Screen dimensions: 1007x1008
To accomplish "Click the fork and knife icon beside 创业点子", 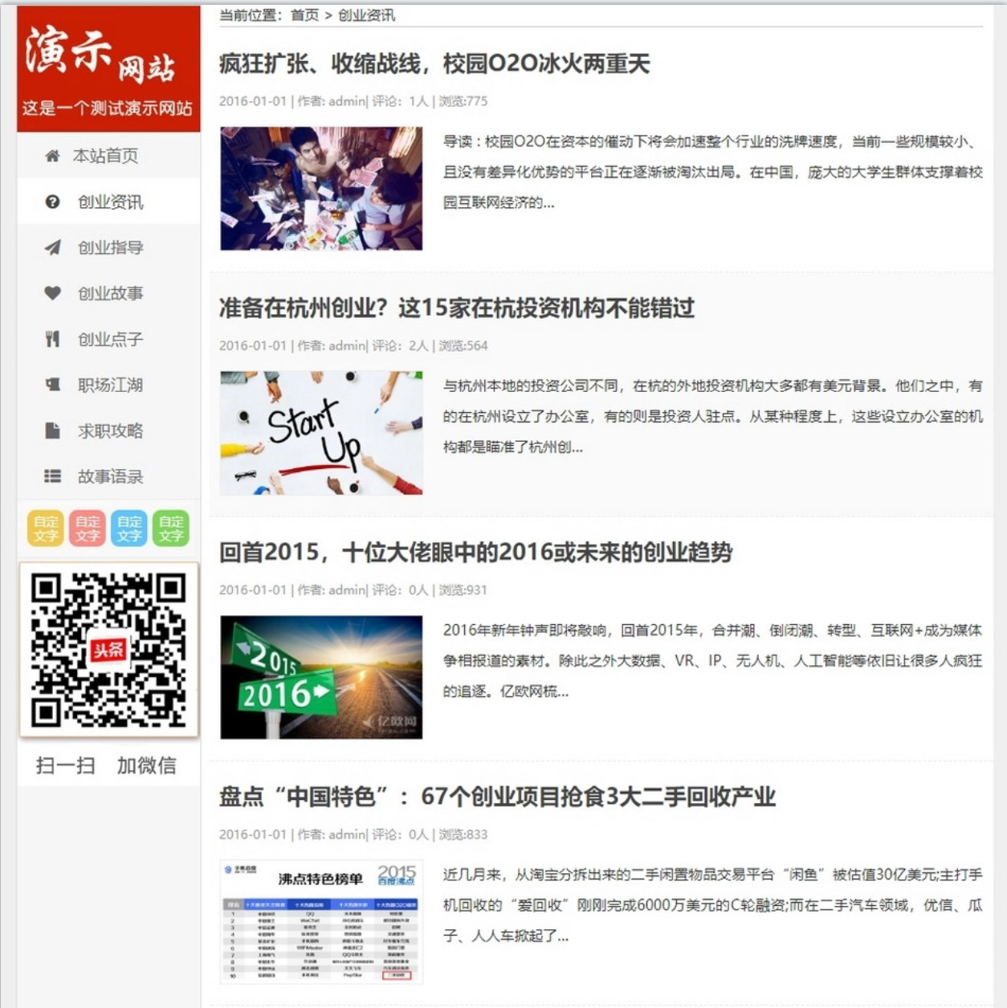I will click(52, 339).
